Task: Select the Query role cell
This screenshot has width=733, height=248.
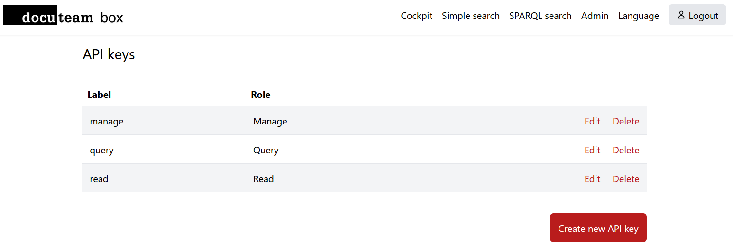Action: (266, 150)
